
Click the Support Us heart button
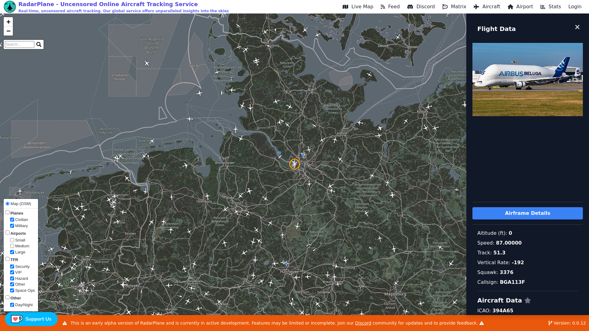tap(31, 319)
